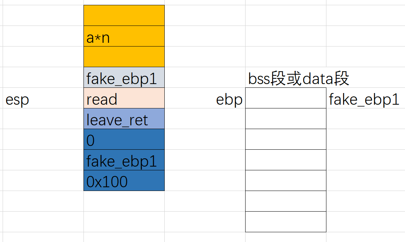Select the 0x100 cell
This screenshot has width=405, height=242.
pyautogui.click(x=124, y=181)
